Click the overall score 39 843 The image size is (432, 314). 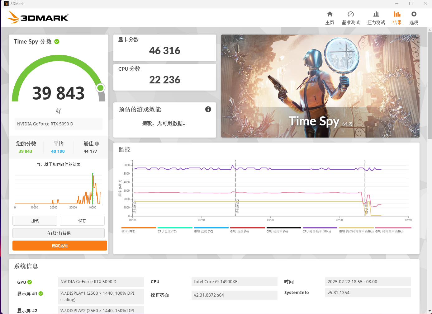(59, 93)
